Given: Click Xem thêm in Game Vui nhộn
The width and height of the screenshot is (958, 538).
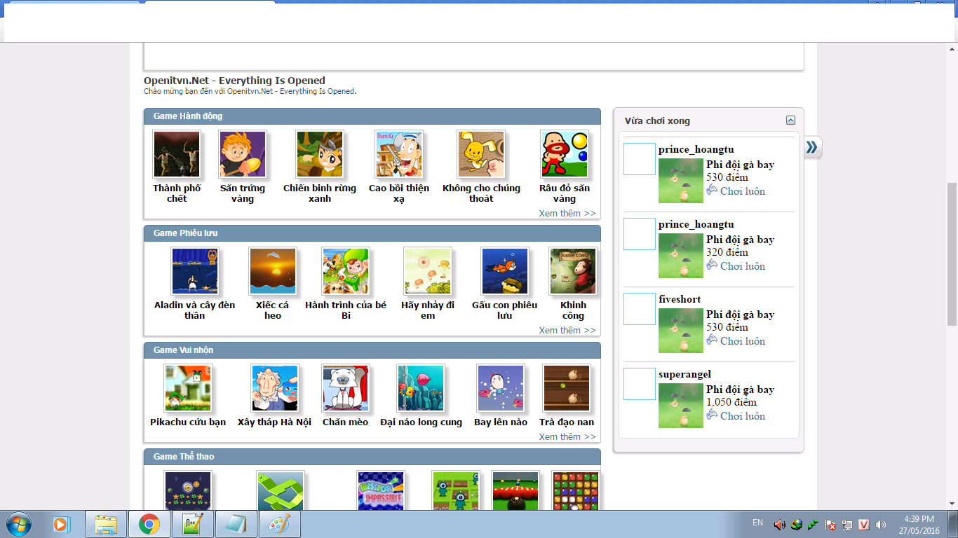Looking at the screenshot, I should point(567,437).
